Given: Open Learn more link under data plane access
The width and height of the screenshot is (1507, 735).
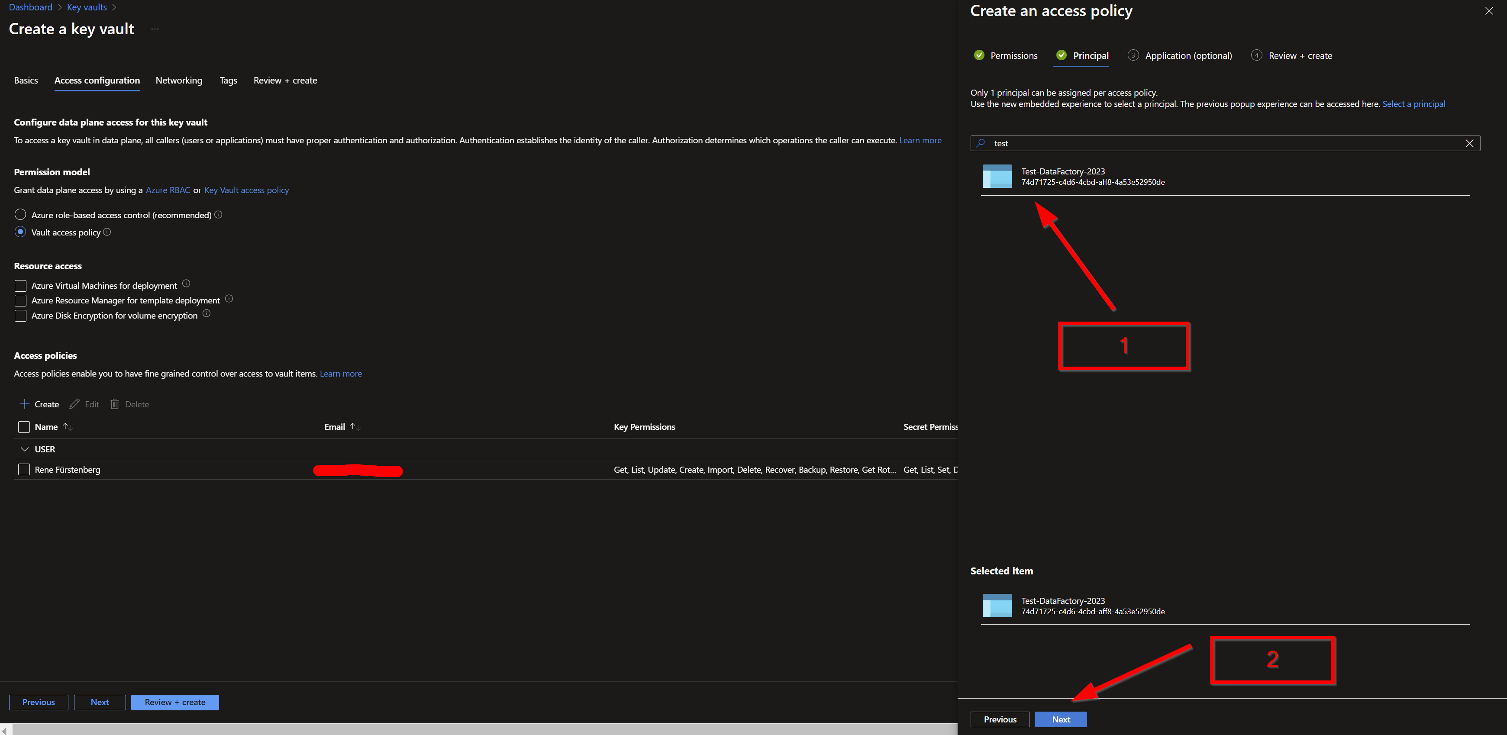Looking at the screenshot, I should (x=920, y=140).
